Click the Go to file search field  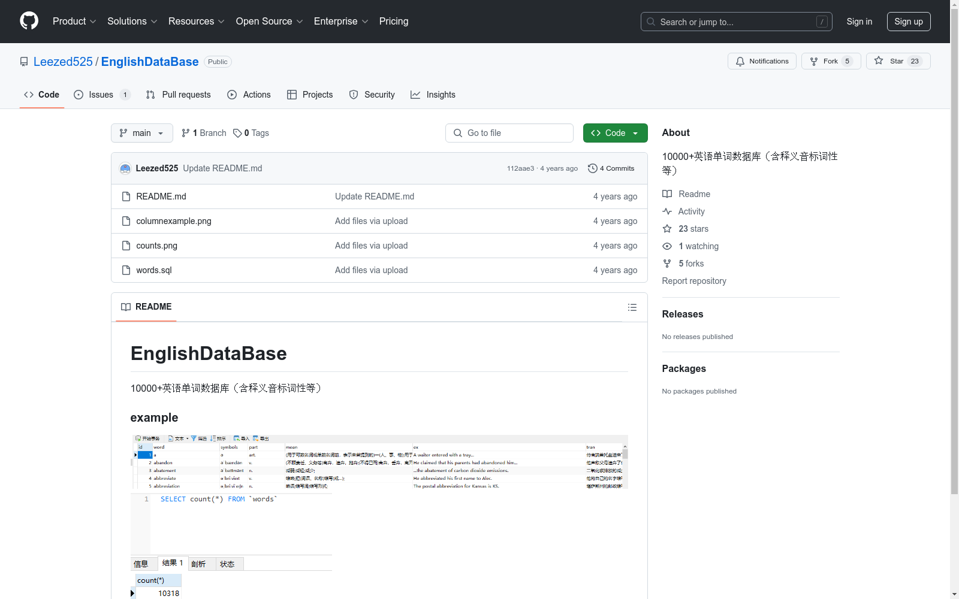coord(509,133)
